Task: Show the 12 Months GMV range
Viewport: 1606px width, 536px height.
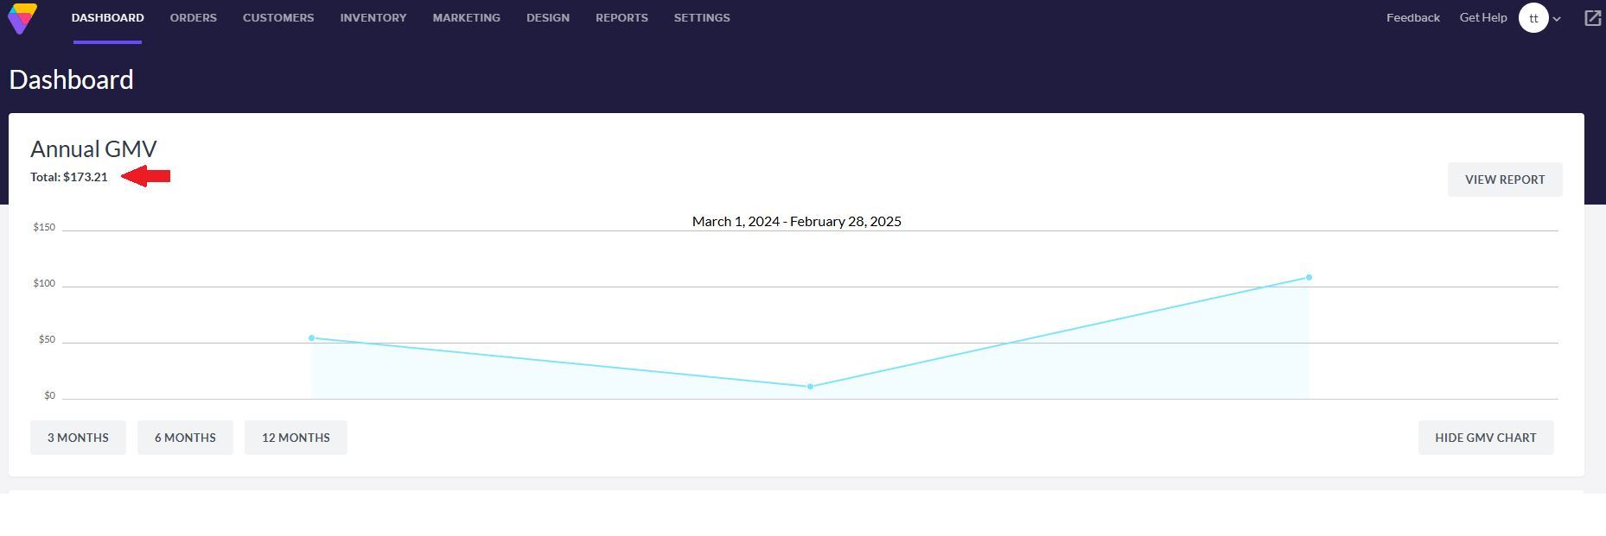Action: (x=296, y=438)
